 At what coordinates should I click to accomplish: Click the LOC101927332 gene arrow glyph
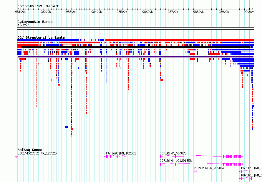tap(17, 157)
